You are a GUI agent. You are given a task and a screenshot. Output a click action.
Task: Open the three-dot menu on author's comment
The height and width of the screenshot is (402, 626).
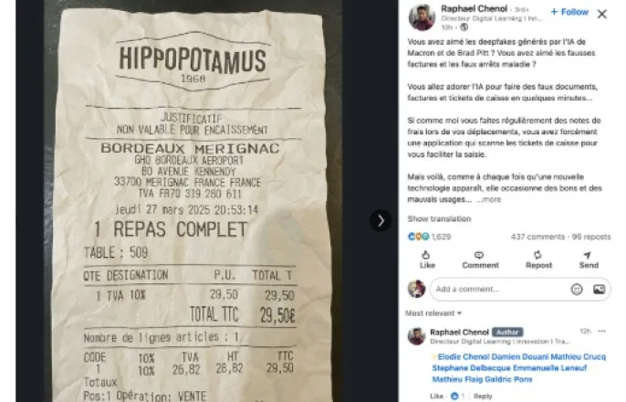(x=602, y=332)
